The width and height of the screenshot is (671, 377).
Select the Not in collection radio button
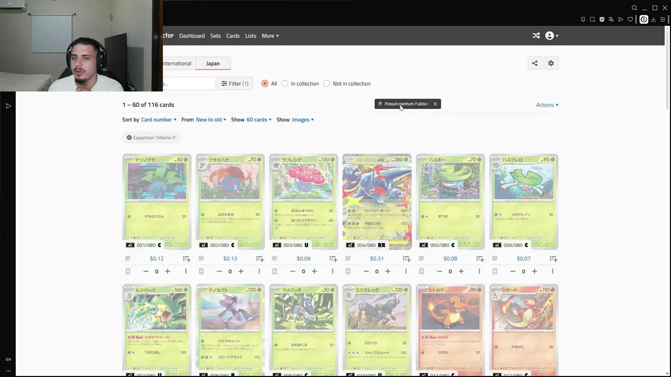[x=327, y=84]
